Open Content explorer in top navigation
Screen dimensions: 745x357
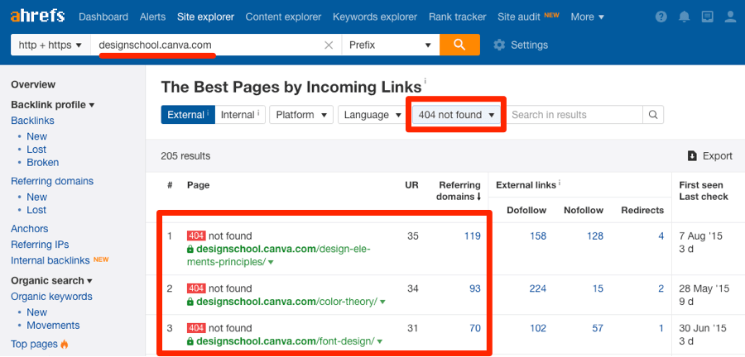(283, 17)
